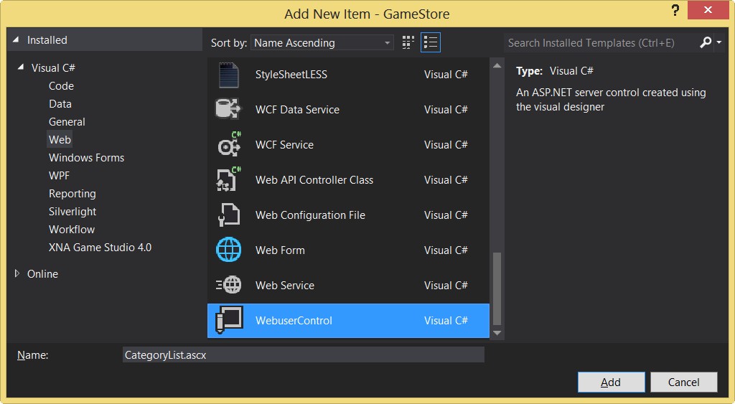Select the Code category

61,86
